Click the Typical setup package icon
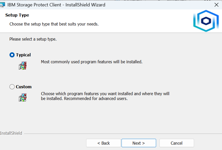 tap(23, 66)
